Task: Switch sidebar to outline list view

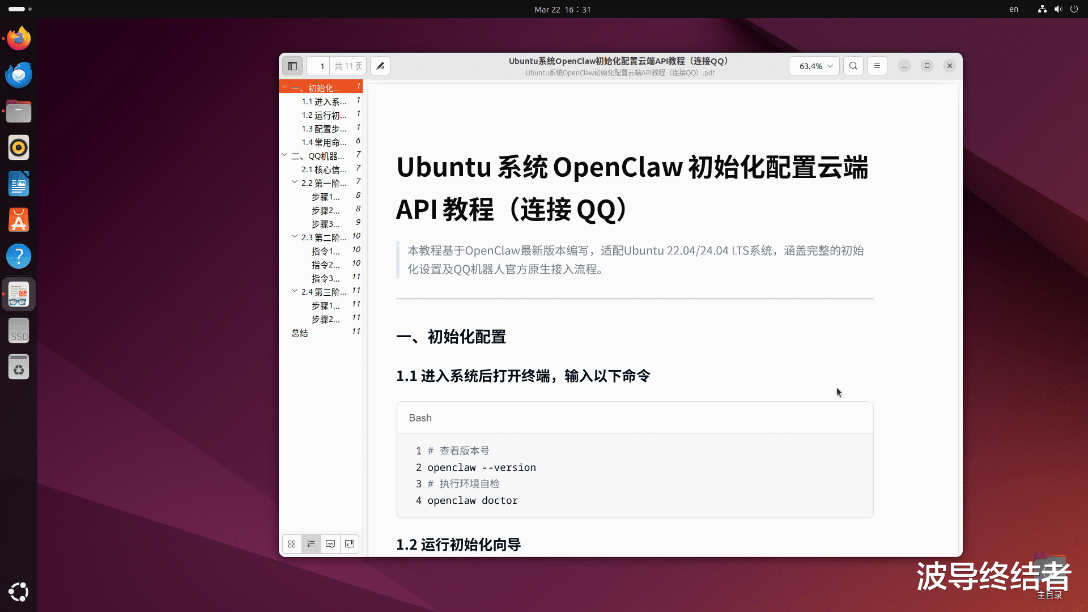Action: pos(311,544)
